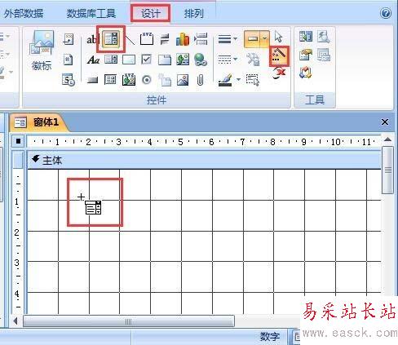This screenshot has height=345, width=398.
Task: Open Property Sheet icon in Tools group
Action: (x=306, y=55)
